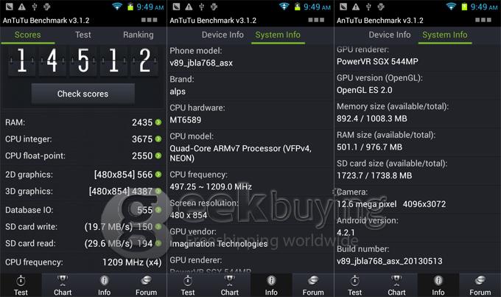Select OpenGL ES 2.0 version value
This screenshot has height=297, width=501.
pos(365,90)
